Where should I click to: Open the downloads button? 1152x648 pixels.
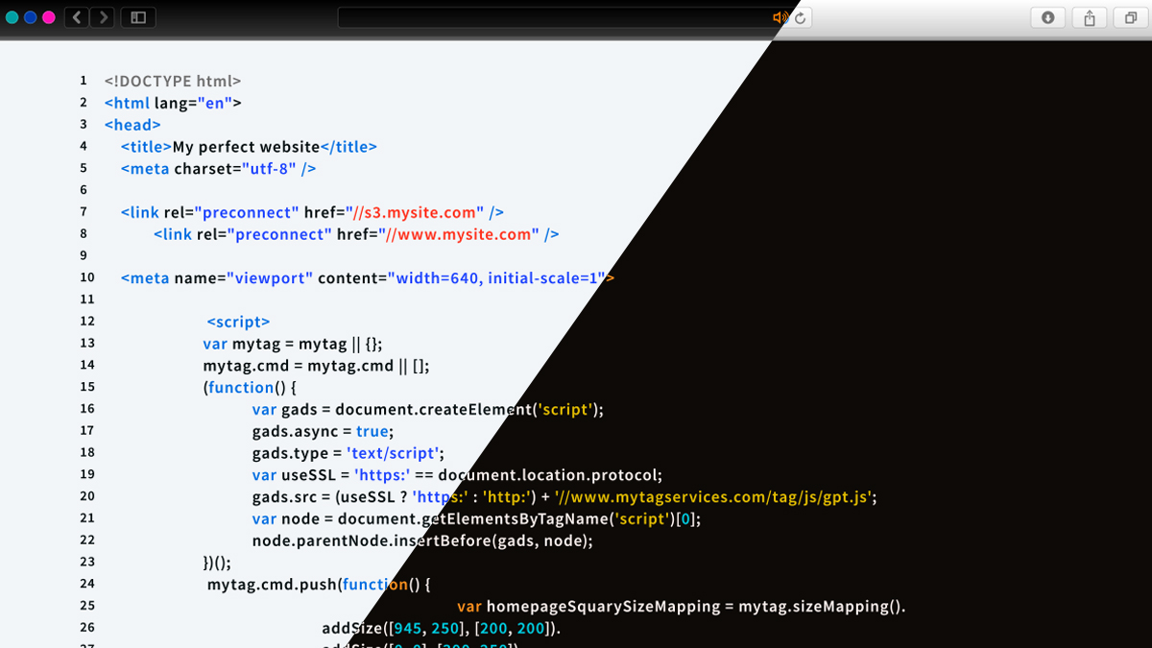click(x=1047, y=17)
